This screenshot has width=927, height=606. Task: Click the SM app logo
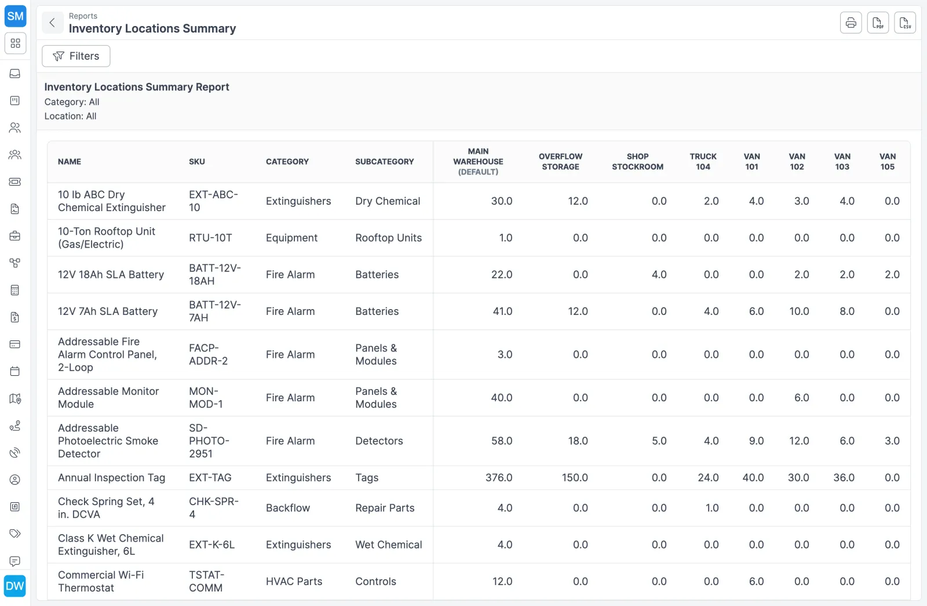[15, 16]
